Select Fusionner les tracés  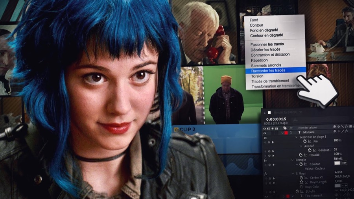click(x=267, y=44)
